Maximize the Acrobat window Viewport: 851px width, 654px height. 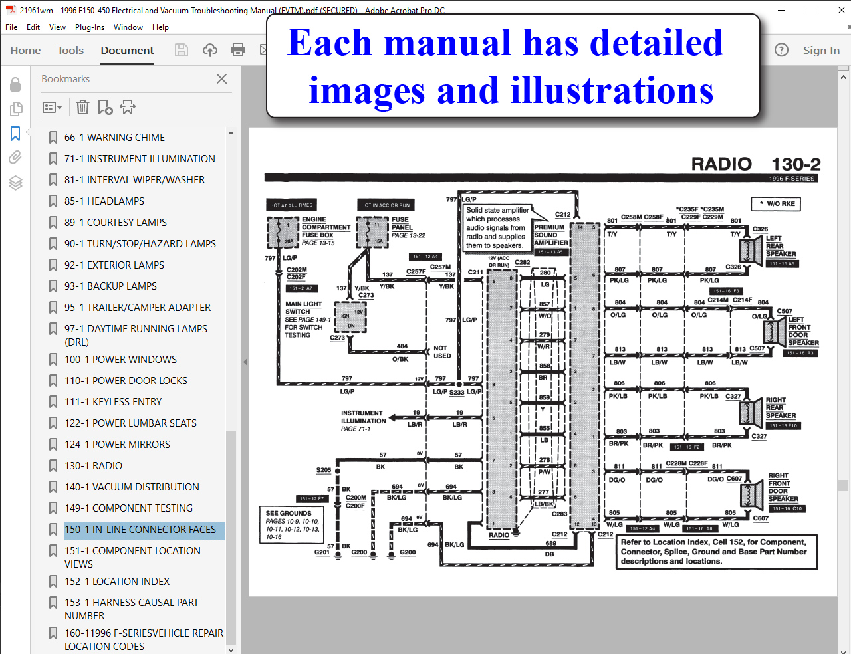click(x=811, y=10)
